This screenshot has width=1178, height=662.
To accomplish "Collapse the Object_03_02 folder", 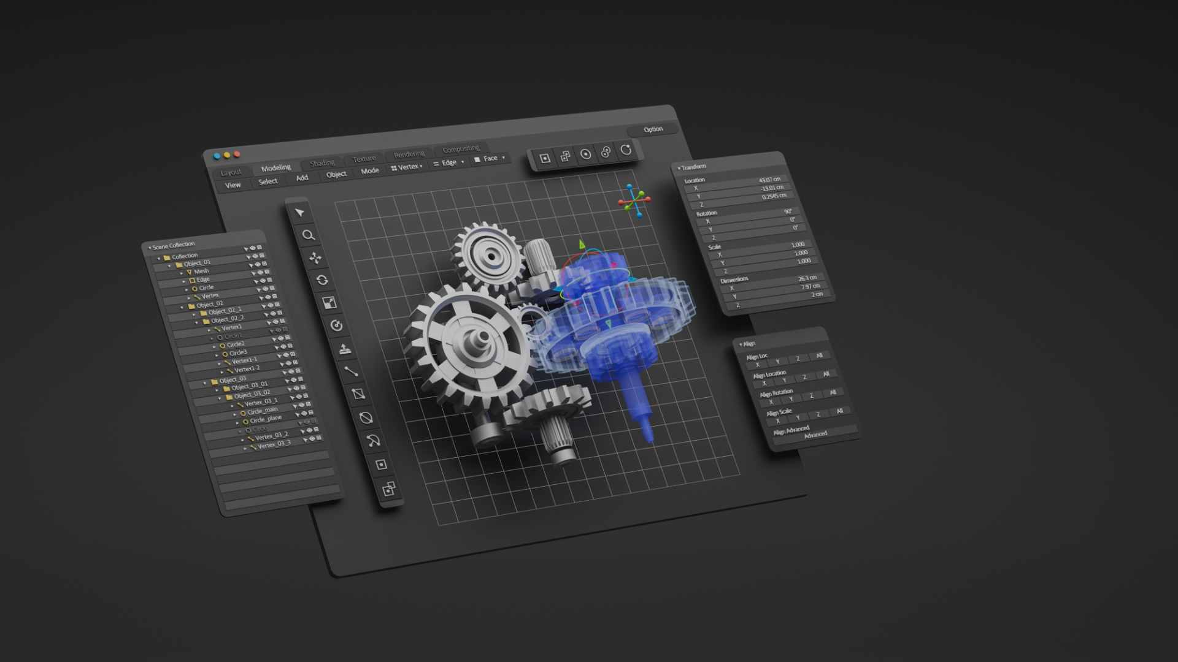I will tap(220, 398).
